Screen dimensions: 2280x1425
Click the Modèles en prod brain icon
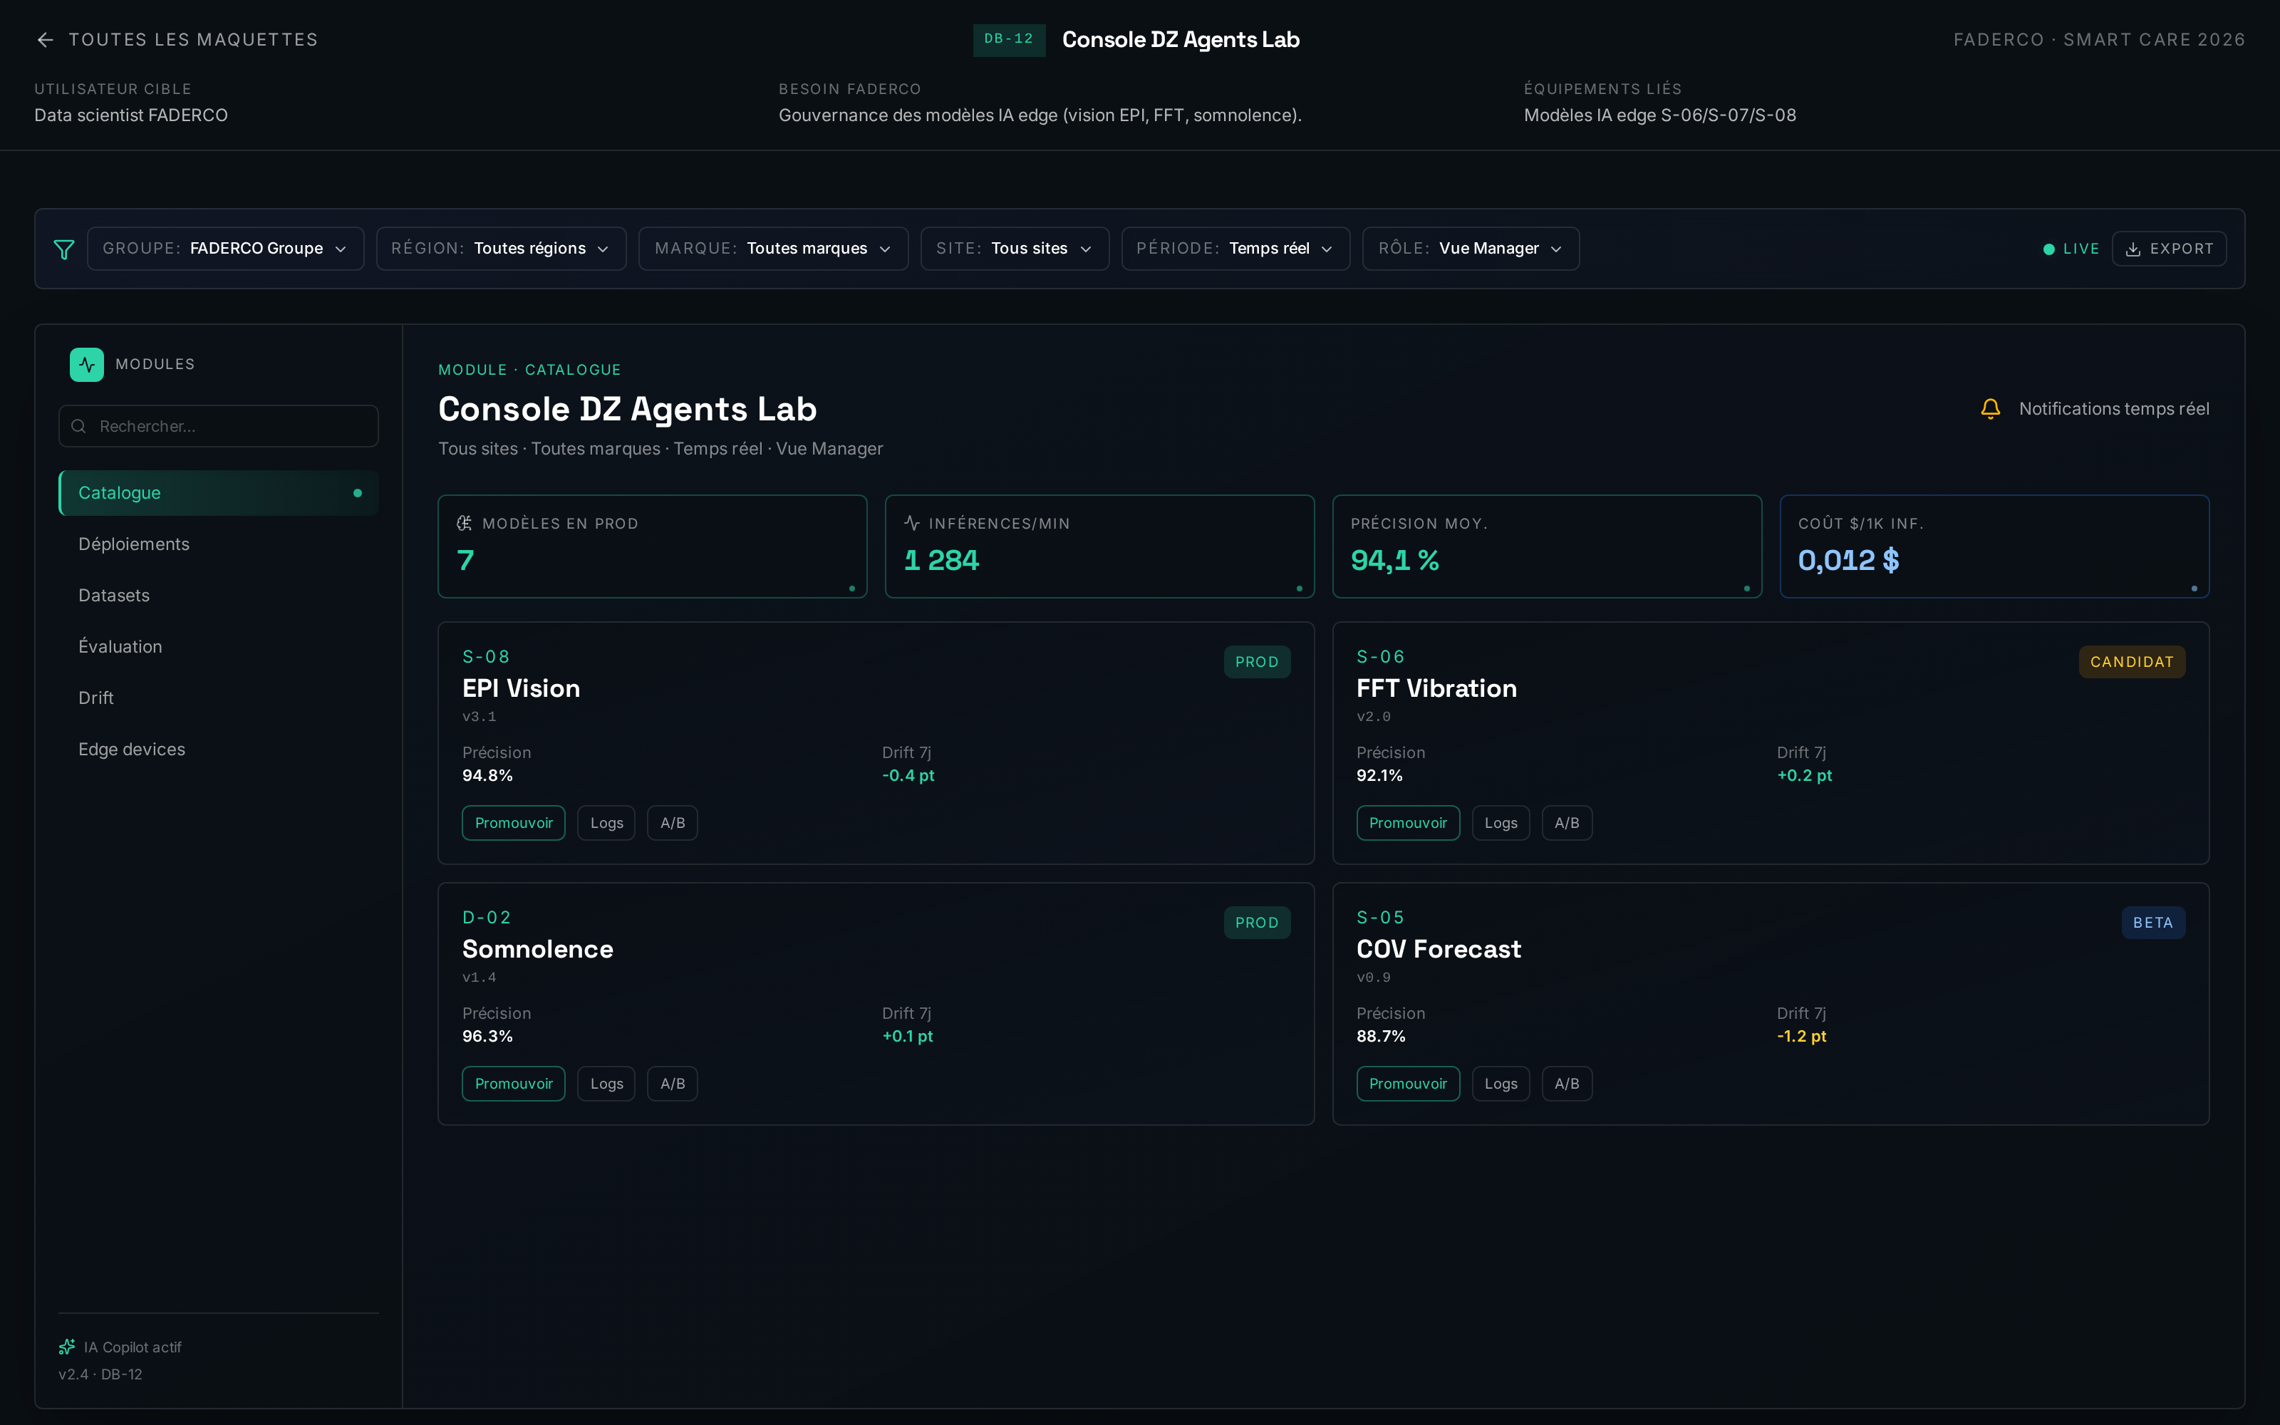click(x=465, y=523)
